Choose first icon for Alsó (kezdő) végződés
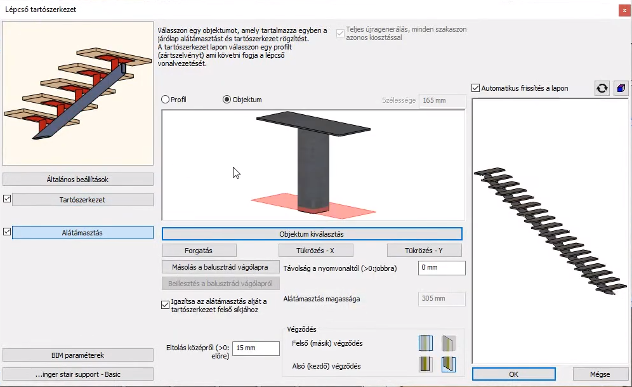 [426, 364]
